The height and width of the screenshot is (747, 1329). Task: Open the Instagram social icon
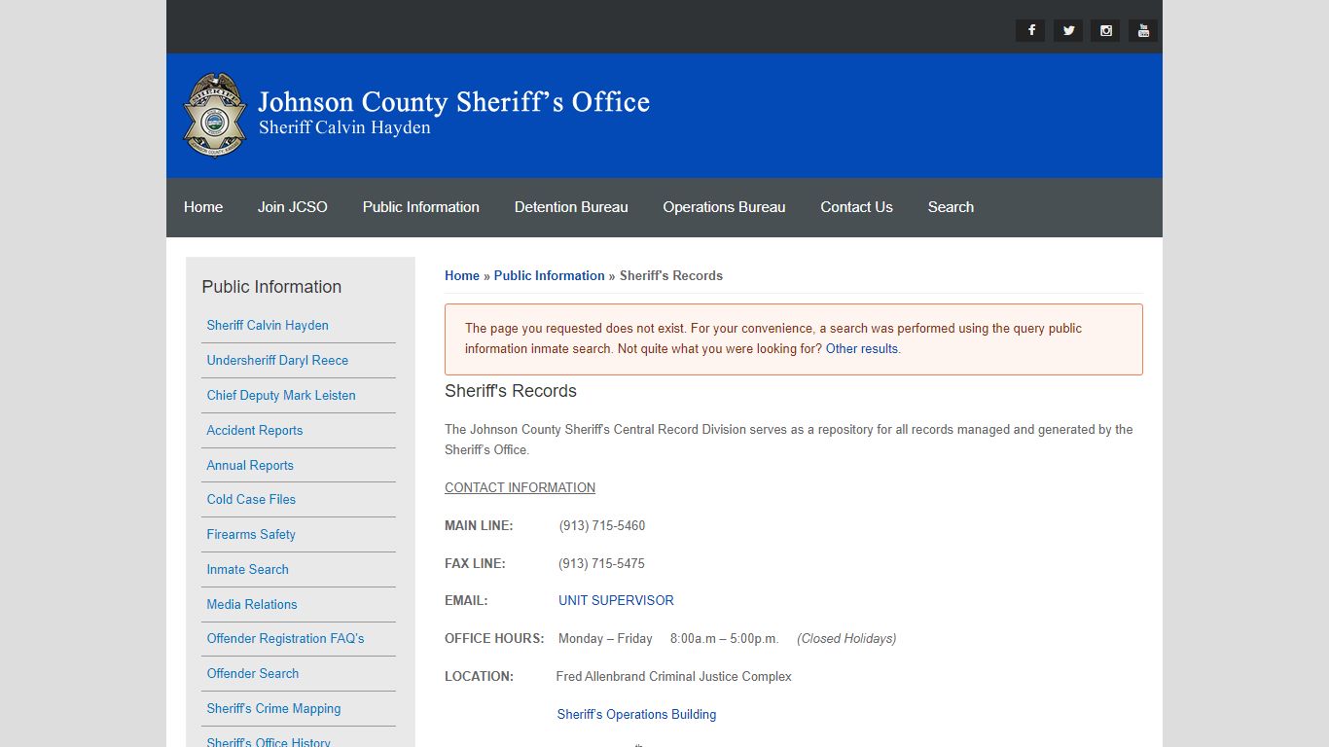coord(1105,30)
